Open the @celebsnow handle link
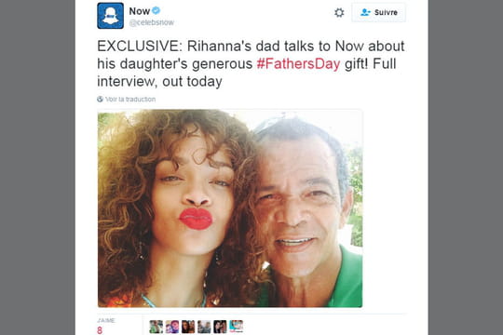This screenshot has width=503, height=335. pyautogui.click(x=152, y=22)
